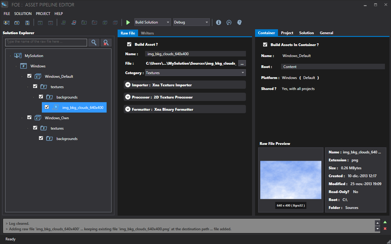Clear the log with the red X icon
391x244 pixels.
(x=385, y=229)
